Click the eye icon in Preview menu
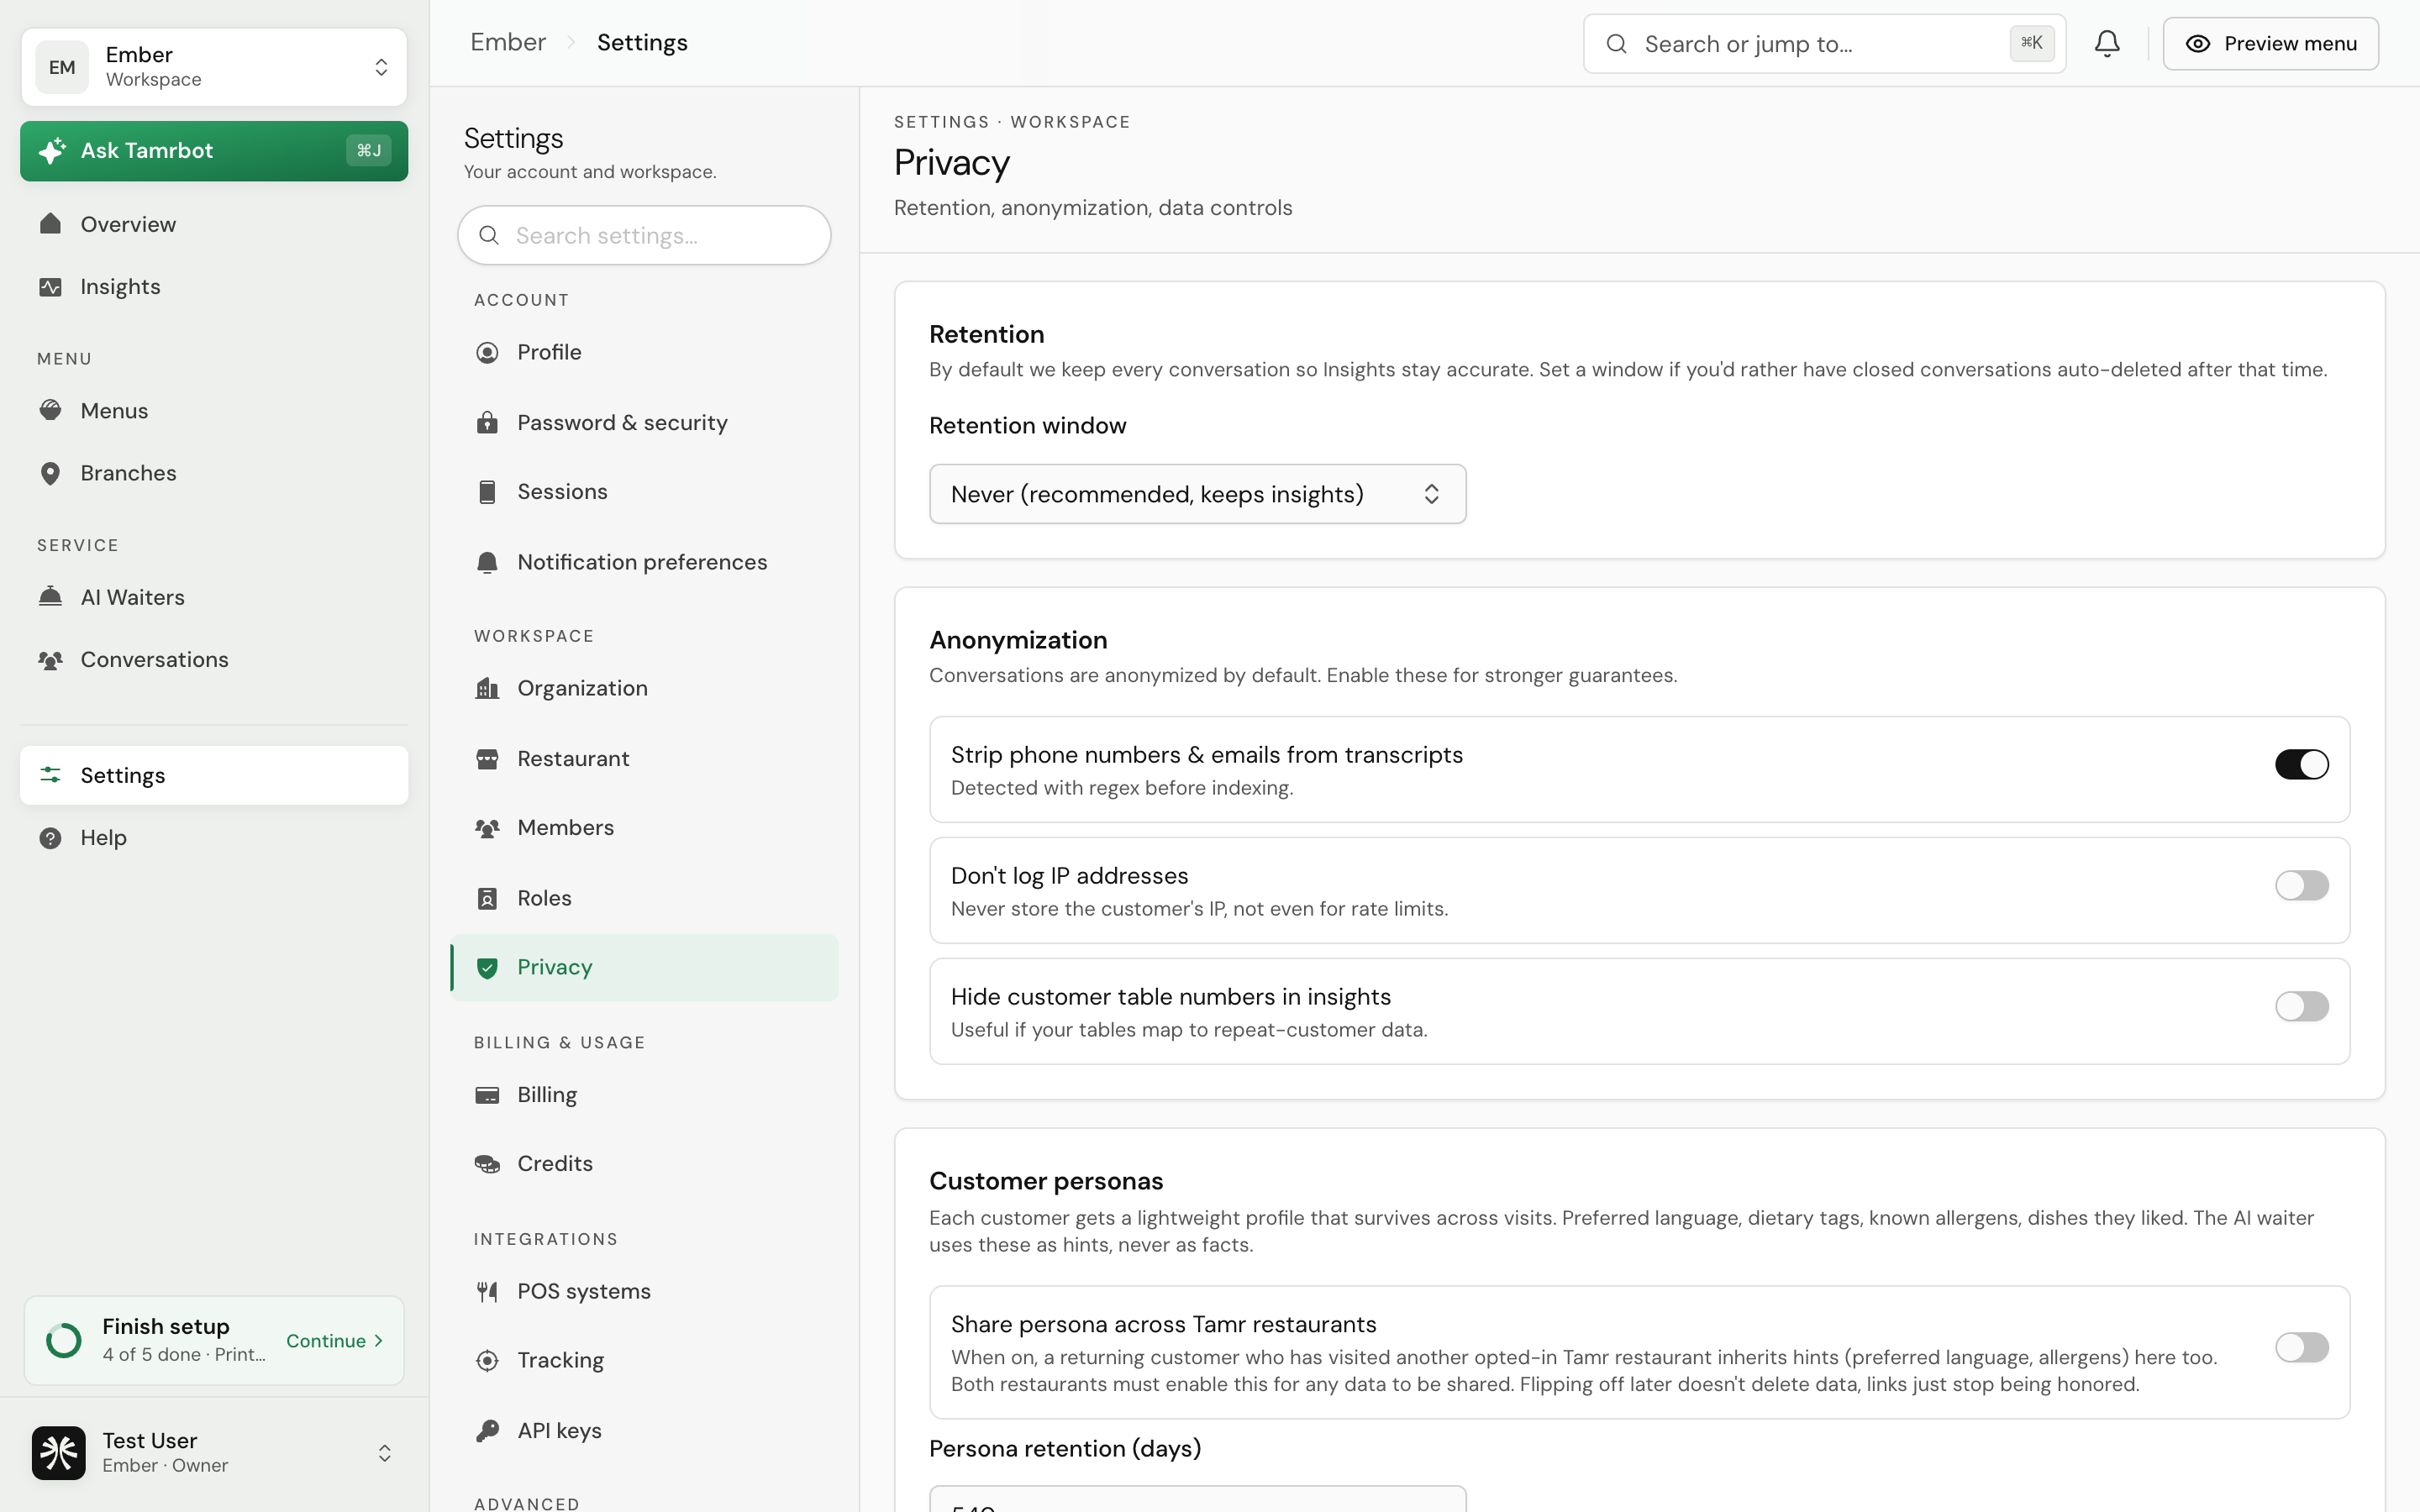The width and height of the screenshot is (2420, 1512). point(2197,43)
